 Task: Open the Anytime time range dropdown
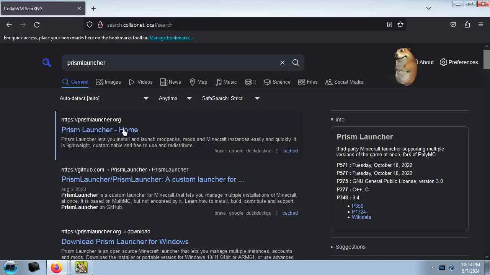click(x=175, y=98)
